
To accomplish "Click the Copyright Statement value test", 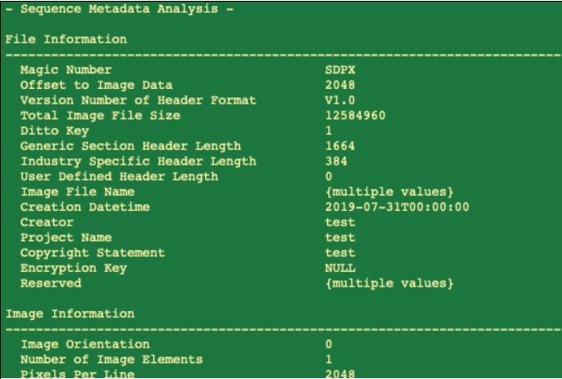I will click(x=340, y=253).
